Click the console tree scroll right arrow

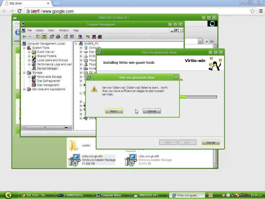pyautogui.click(x=69, y=127)
